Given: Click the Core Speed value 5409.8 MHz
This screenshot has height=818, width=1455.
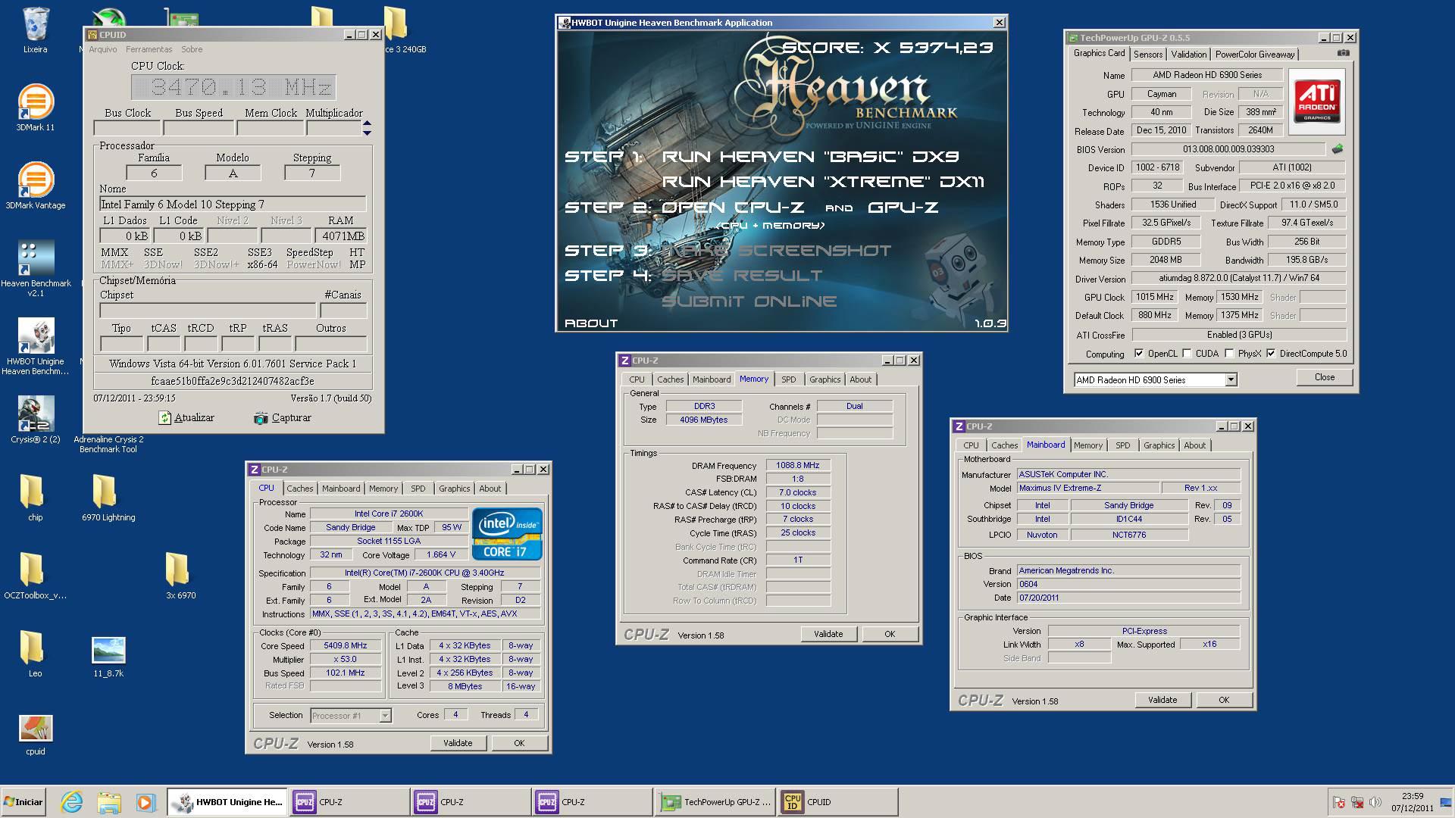Looking at the screenshot, I should point(345,646).
